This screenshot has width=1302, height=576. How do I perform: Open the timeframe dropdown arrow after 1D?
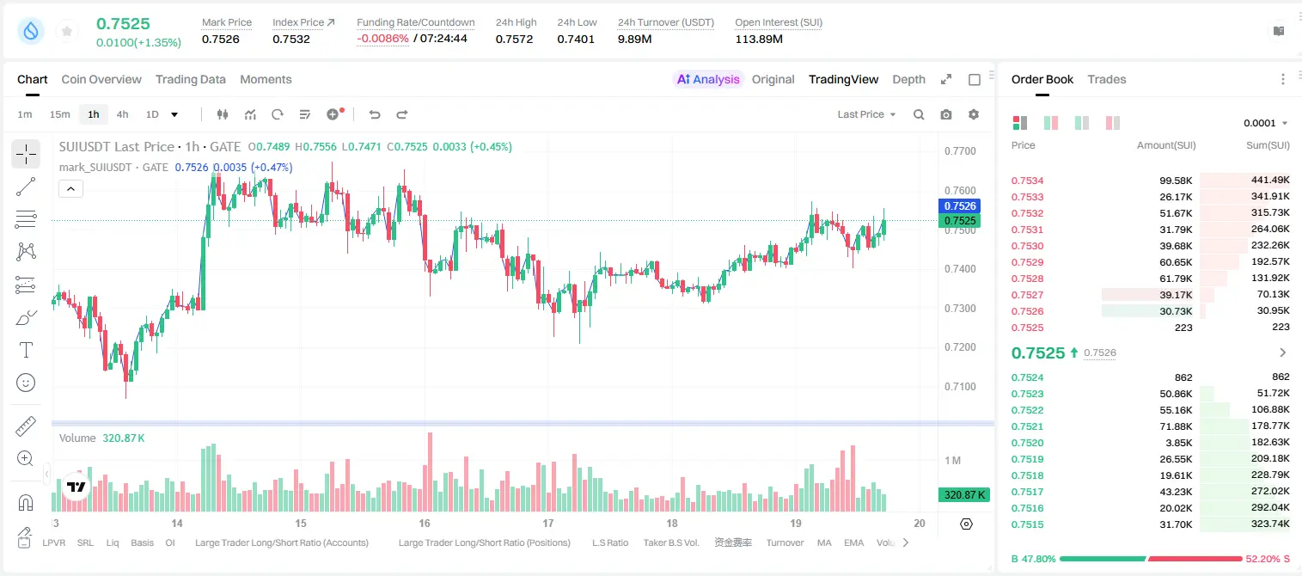[x=174, y=114]
